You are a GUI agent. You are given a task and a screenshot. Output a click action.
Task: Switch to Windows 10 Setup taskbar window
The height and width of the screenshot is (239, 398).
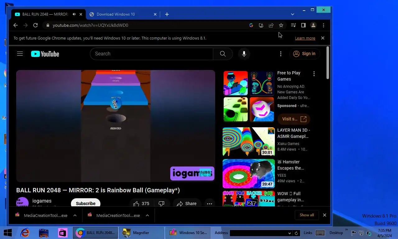coord(188,232)
